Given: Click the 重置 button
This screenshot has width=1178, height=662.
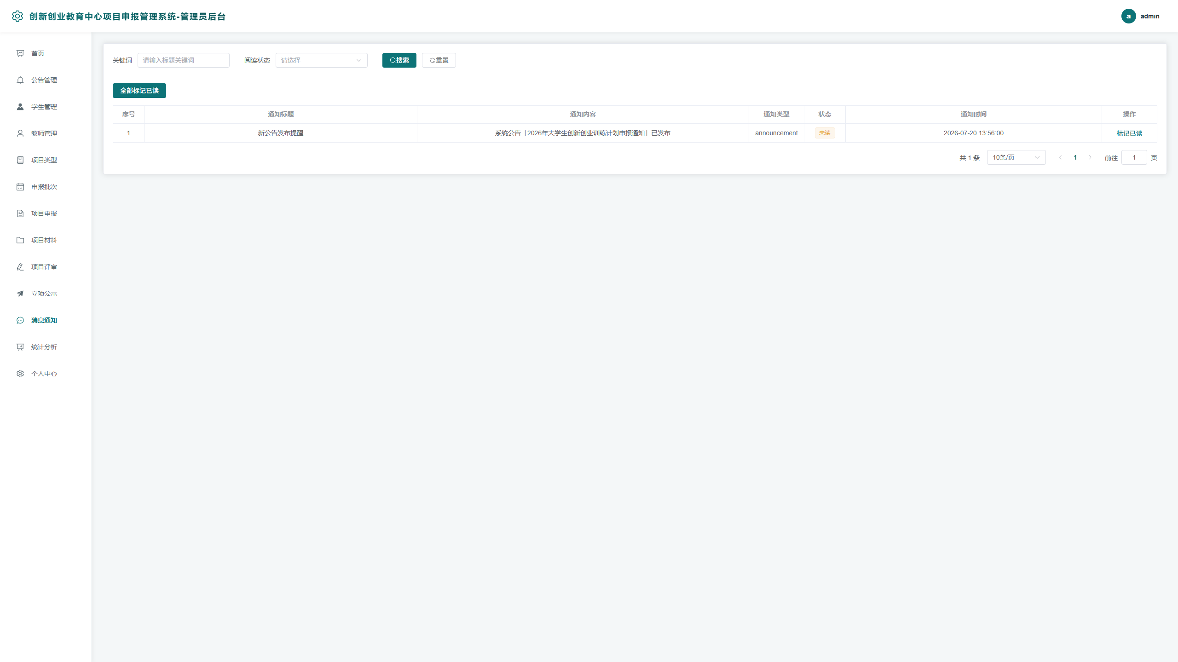Looking at the screenshot, I should point(439,60).
